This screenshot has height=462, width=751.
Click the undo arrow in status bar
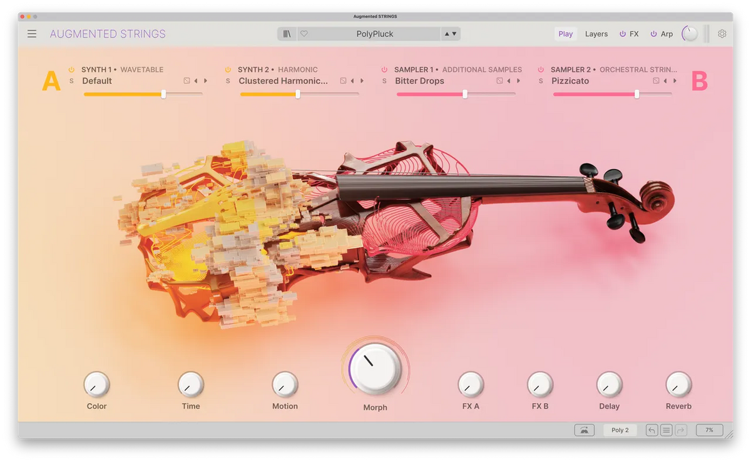pyautogui.click(x=651, y=430)
